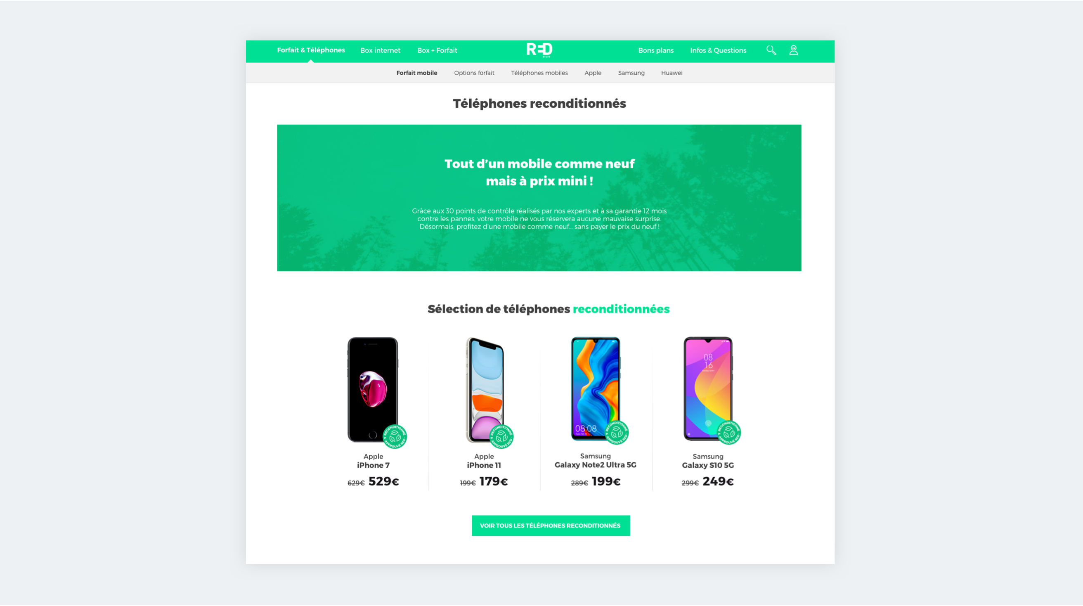
Task: Click the iPhone 11 product name
Action: [x=484, y=465]
